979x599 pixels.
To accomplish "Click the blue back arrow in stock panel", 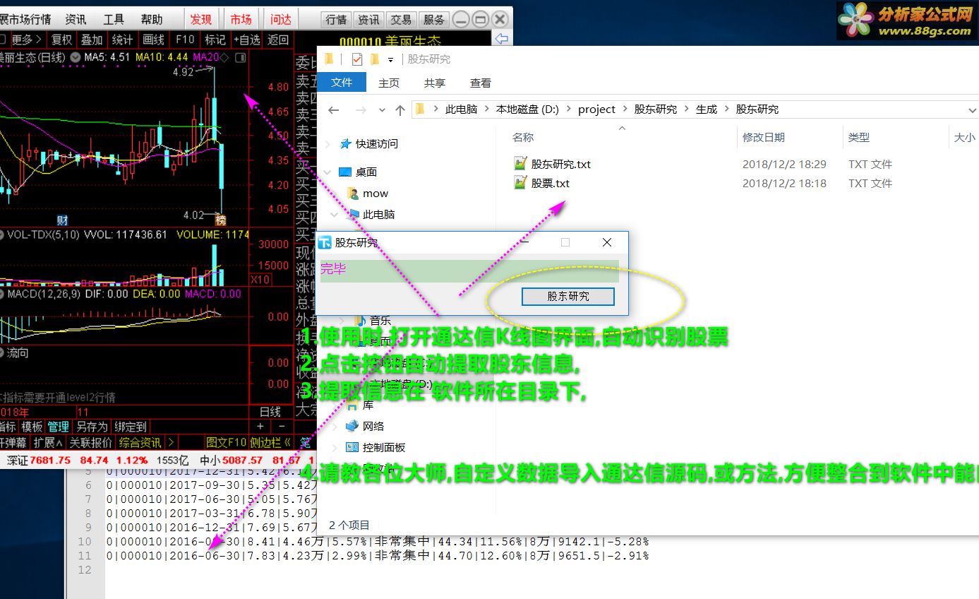I will click(x=502, y=38).
